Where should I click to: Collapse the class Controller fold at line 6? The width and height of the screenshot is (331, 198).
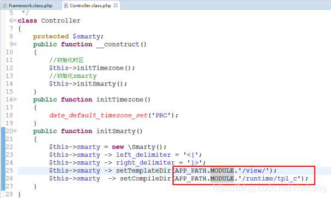(15, 20)
